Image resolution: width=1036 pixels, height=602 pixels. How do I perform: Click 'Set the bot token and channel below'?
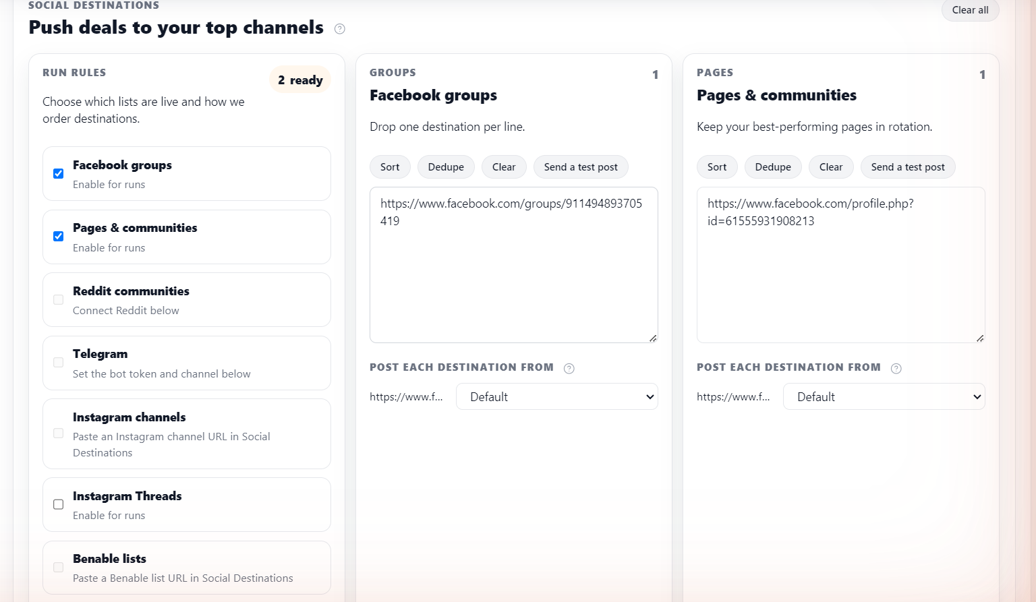[162, 374]
